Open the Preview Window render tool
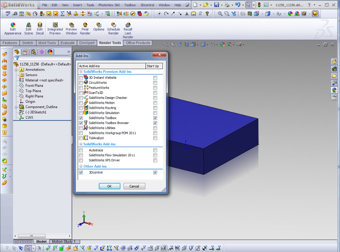This screenshot has width=340, height=252. pos(71,29)
